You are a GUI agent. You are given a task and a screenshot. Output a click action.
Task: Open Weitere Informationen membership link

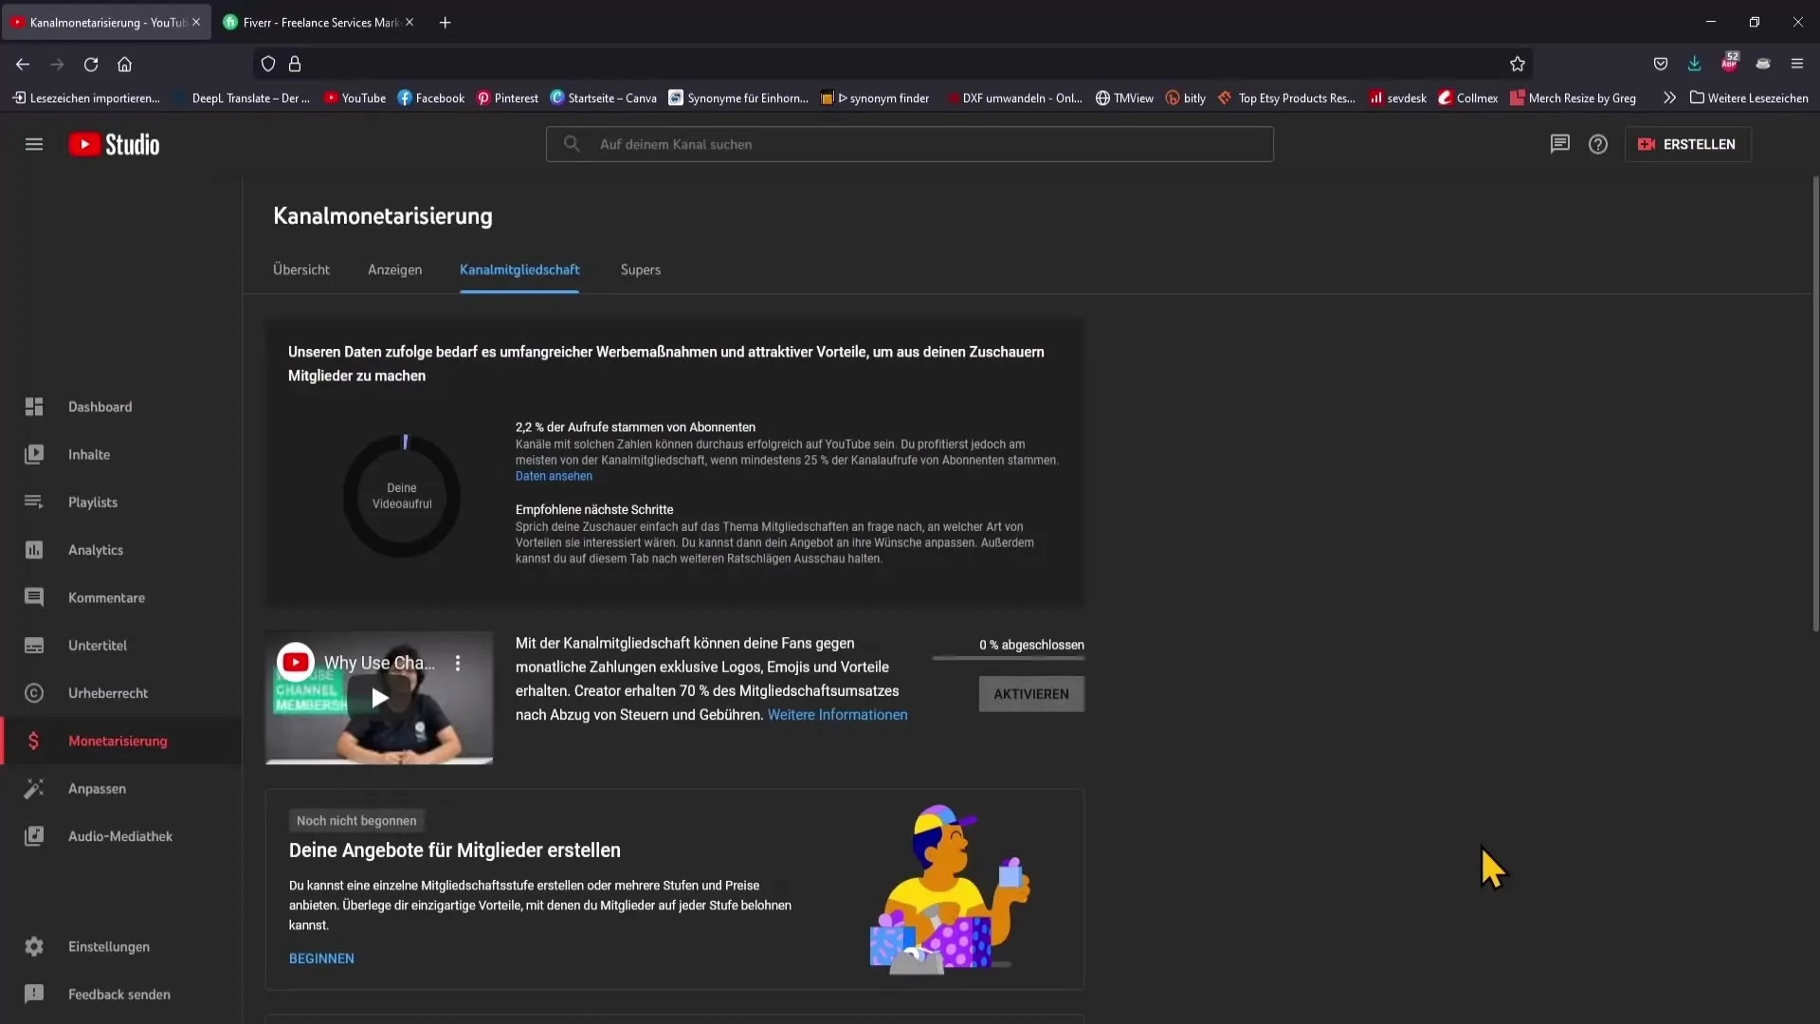(836, 714)
